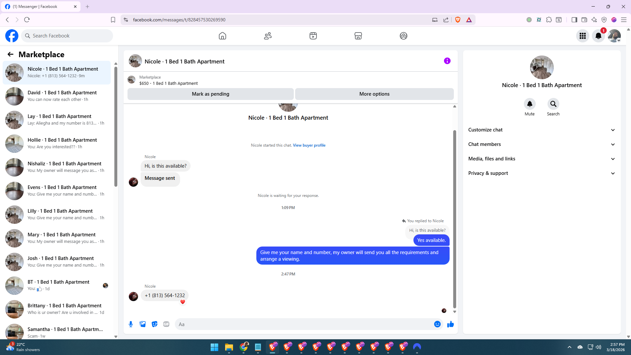Image resolution: width=631 pixels, height=355 pixels.
Task: Expand the Chat members section
Action: [542, 144]
